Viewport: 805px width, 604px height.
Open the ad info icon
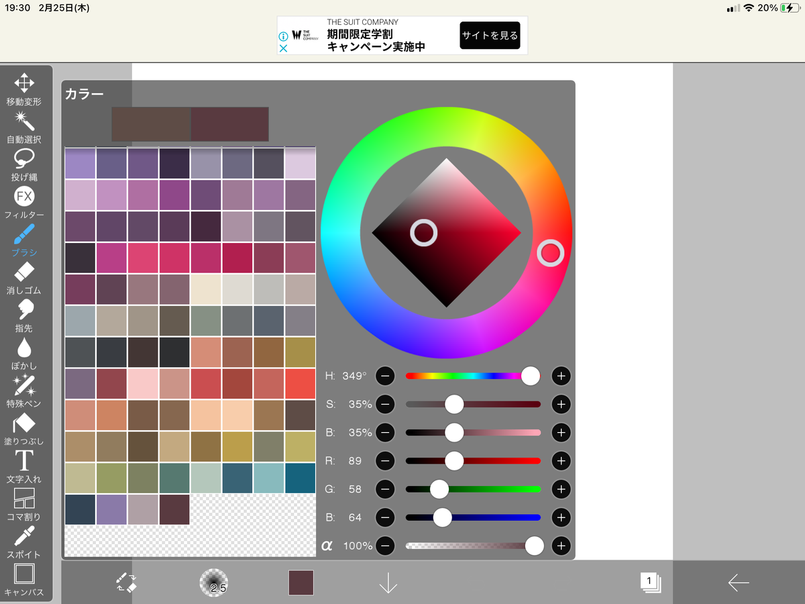pos(283,36)
